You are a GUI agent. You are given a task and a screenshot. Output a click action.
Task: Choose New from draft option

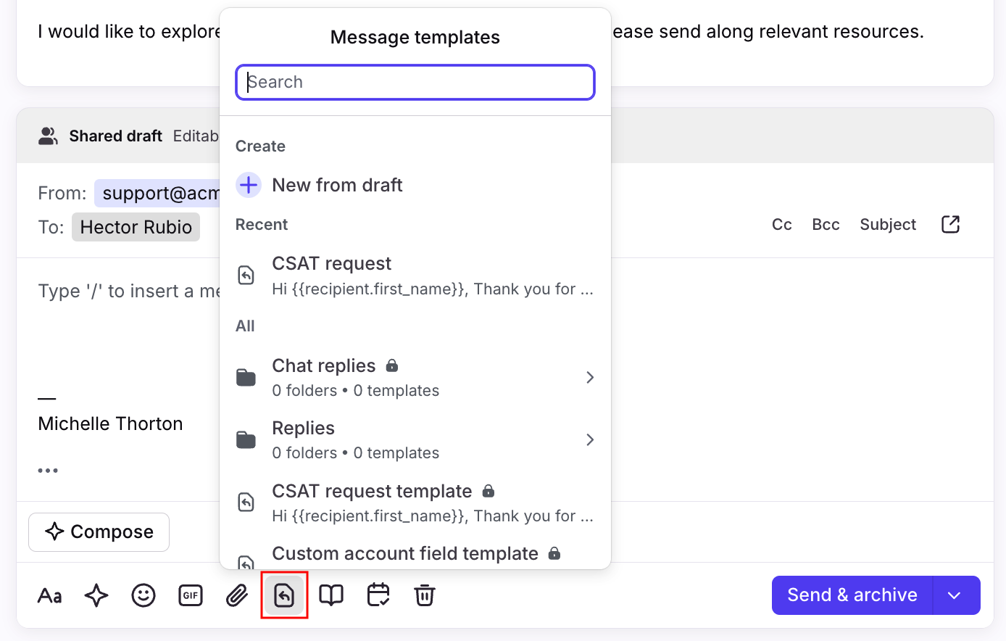point(337,185)
